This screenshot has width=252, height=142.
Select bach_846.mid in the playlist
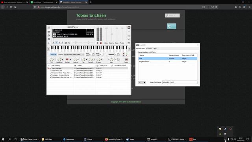[x=57, y=68]
